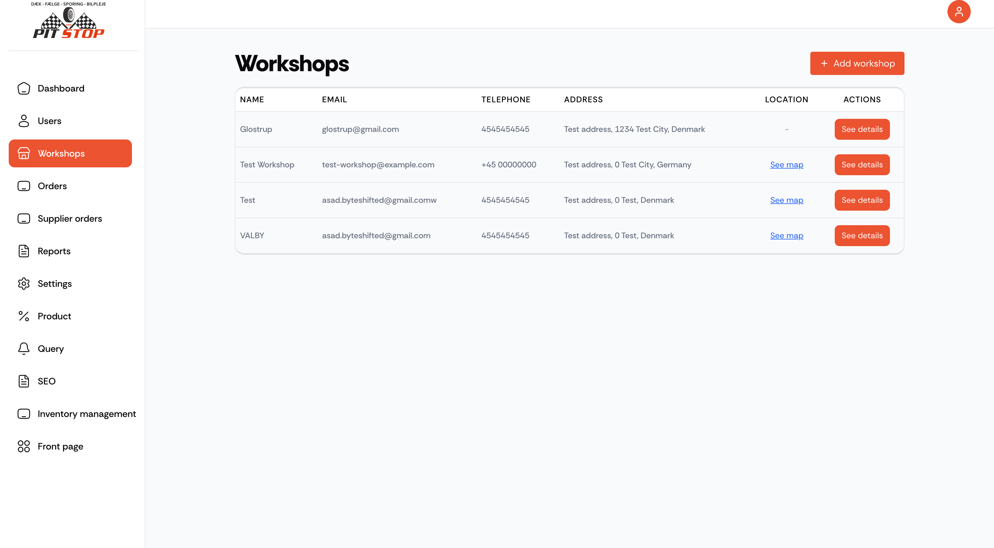Click the Supplier orders icon

(x=24, y=219)
